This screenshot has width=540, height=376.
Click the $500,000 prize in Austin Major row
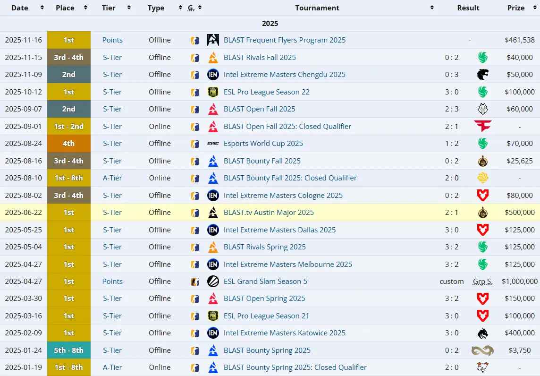(x=520, y=212)
